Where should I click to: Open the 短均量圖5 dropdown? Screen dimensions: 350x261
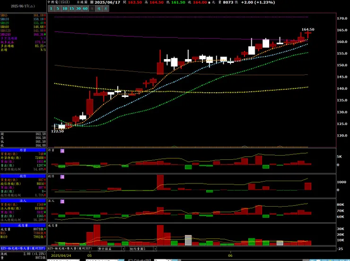click(143, 249)
